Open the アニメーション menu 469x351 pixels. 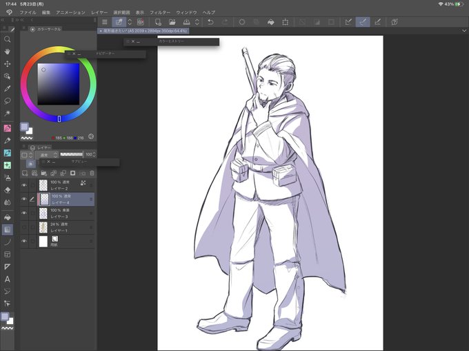click(70, 12)
